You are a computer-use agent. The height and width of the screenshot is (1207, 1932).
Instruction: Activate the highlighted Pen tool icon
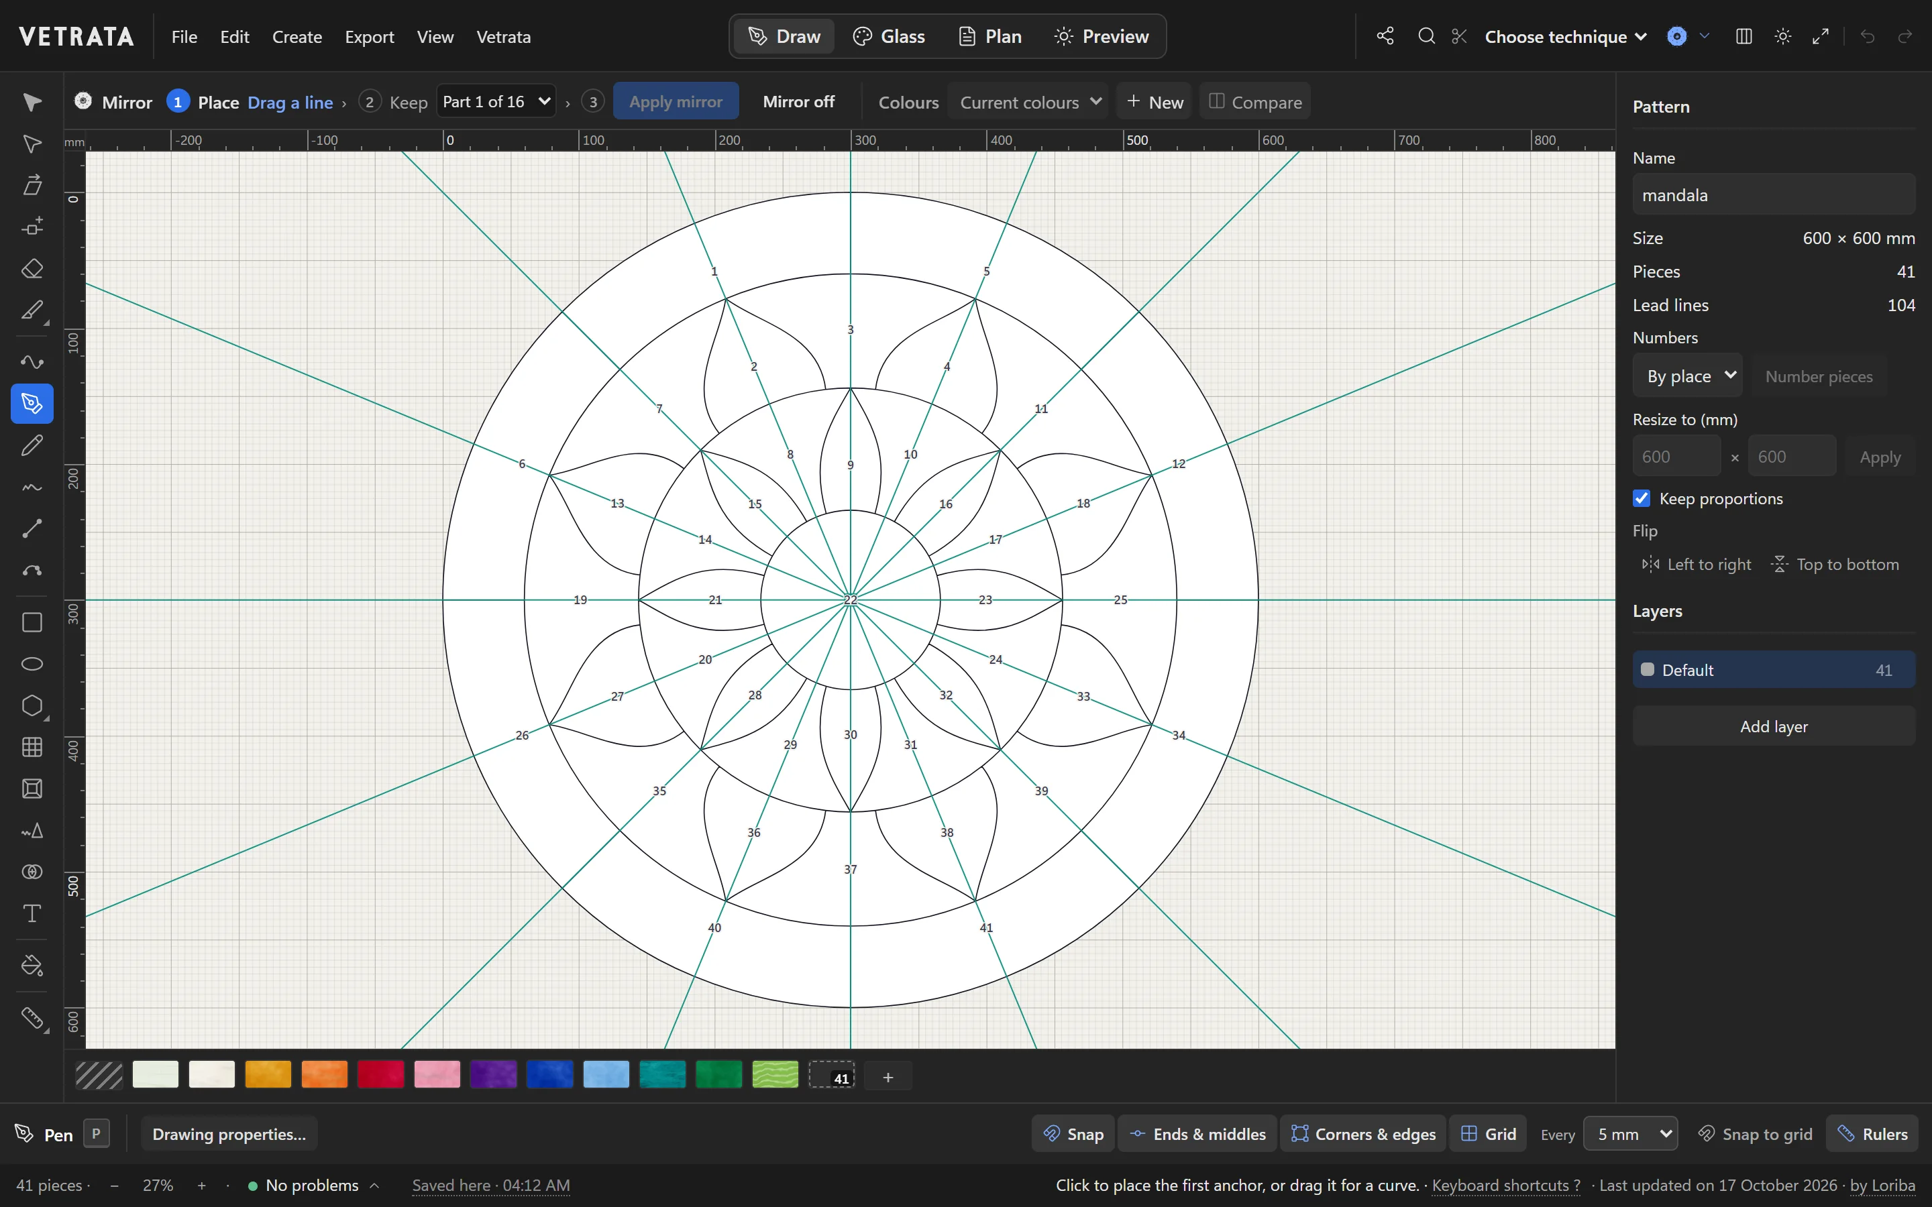pyautogui.click(x=32, y=404)
